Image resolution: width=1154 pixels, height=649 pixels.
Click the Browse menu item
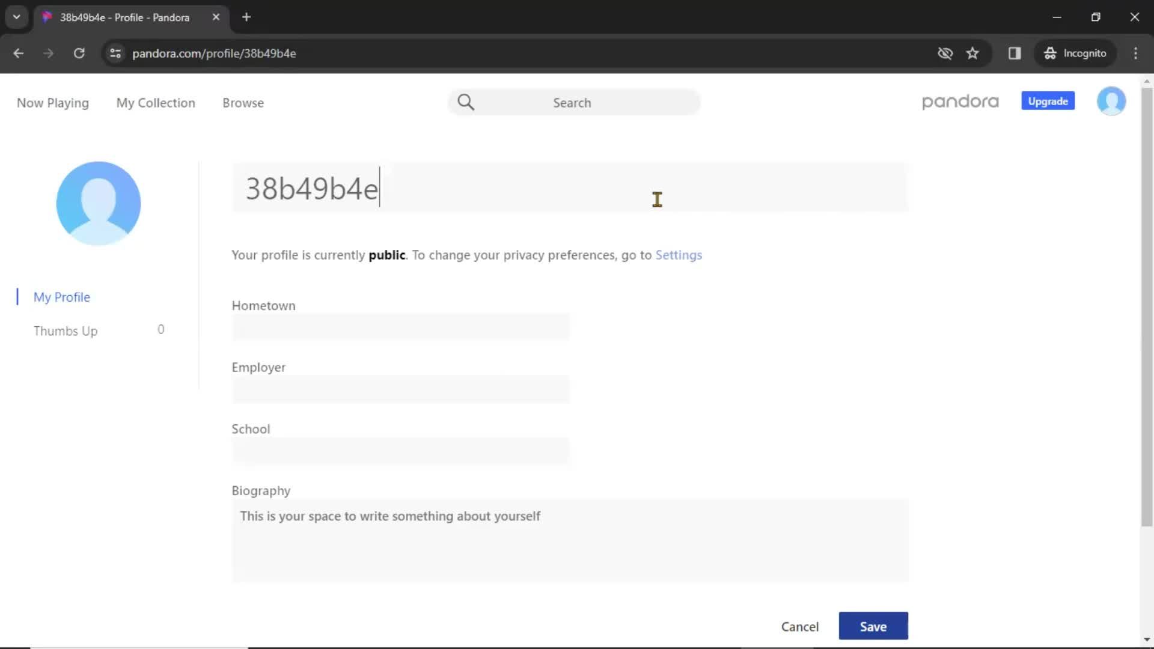coord(243,102)
